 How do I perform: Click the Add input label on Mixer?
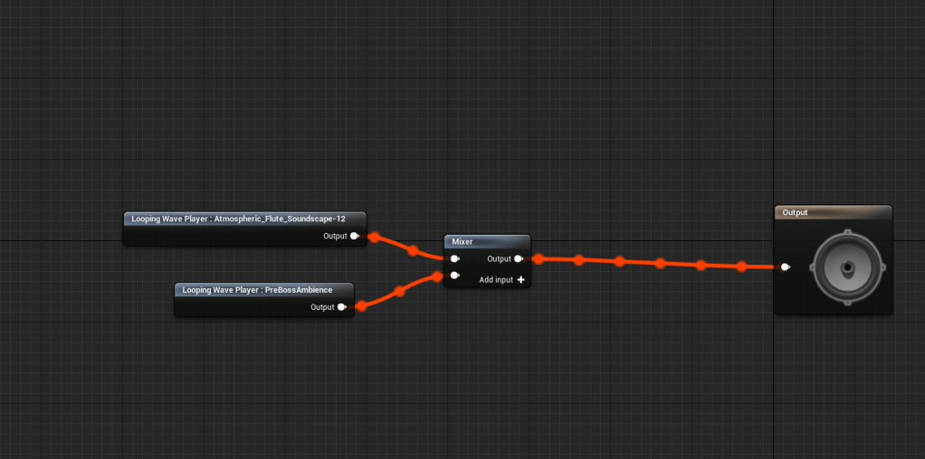pyautogui.click(x=496, y=280)
